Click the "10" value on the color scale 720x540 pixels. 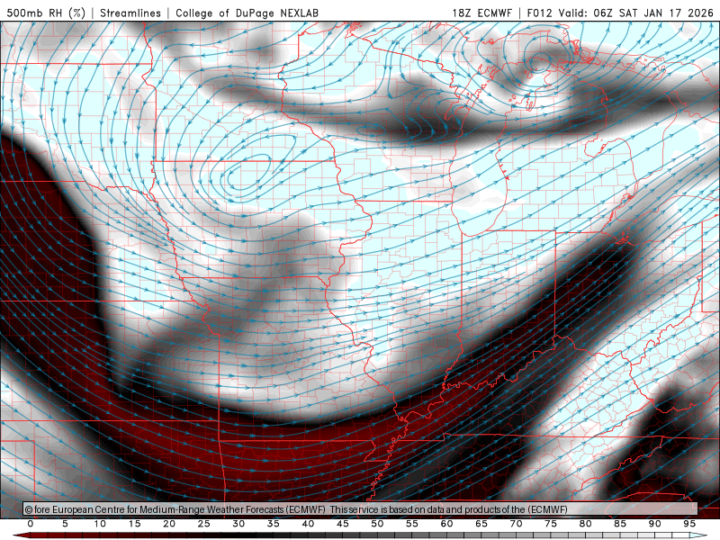point(100,524)
